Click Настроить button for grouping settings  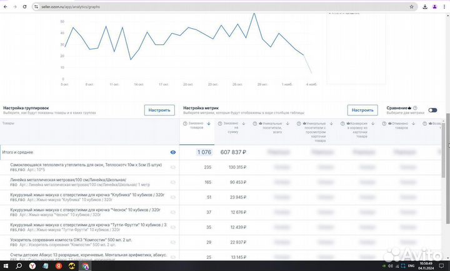[159, 110]
